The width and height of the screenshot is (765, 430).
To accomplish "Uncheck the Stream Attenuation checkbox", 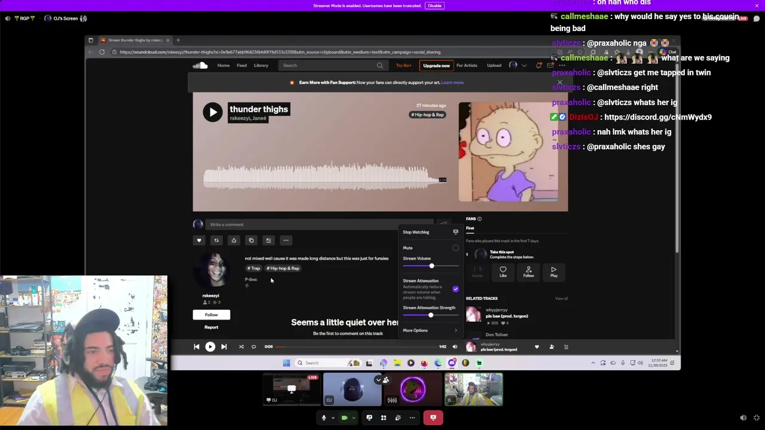I will (x=455, y=289).
